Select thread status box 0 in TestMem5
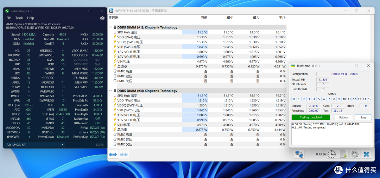Screen dimensions: 380x178 point(294,99)
